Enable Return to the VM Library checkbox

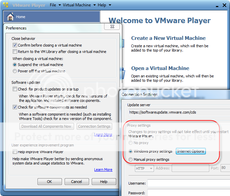click(x=15, y=52)
